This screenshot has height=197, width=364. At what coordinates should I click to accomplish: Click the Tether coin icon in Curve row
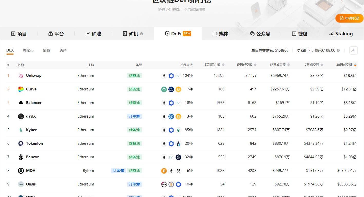[164, 89]
